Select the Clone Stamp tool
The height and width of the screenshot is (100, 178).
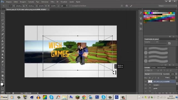click(x=3, y=41)
